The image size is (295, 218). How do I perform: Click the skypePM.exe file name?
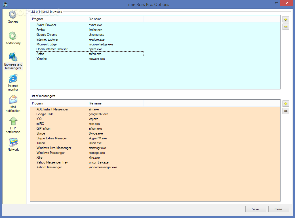tap(98, 138)
